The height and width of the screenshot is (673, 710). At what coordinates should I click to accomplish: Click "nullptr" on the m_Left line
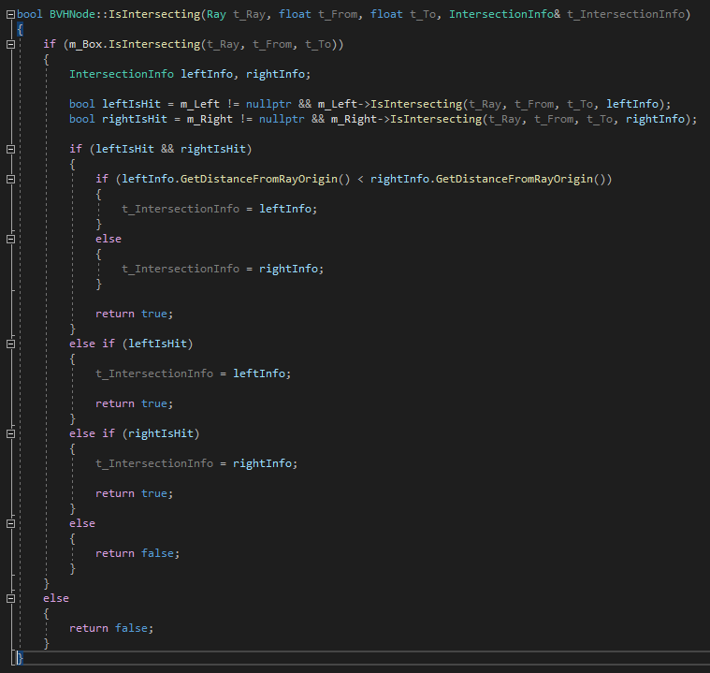[x=268, y=104]
